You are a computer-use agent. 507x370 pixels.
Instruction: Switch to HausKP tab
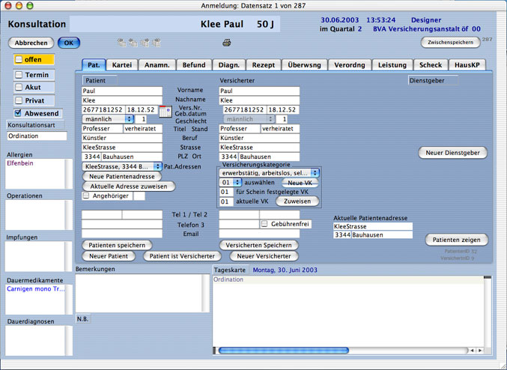(x=467, y=64)
